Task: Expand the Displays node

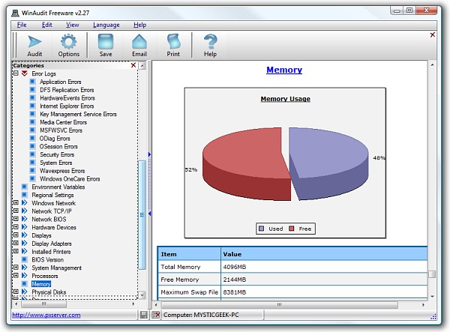Action: (x=16, y=235)
